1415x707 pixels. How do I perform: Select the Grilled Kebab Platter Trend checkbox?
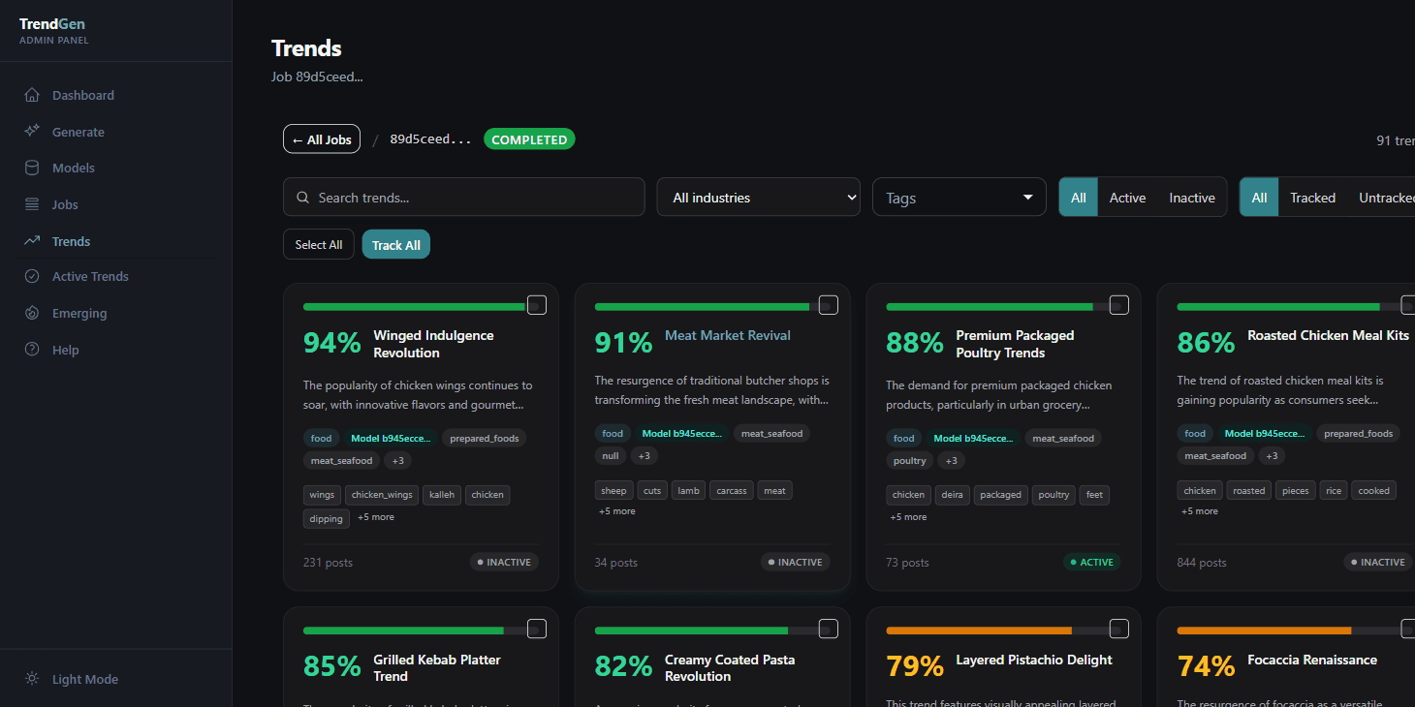click(536, 630)
